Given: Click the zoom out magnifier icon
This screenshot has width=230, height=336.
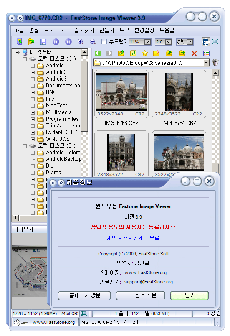Looking at the screenshot, I should (93, 41).
